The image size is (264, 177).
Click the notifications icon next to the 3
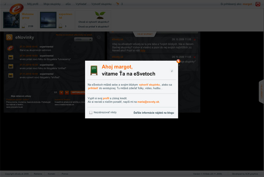click(x=117, y=4)
